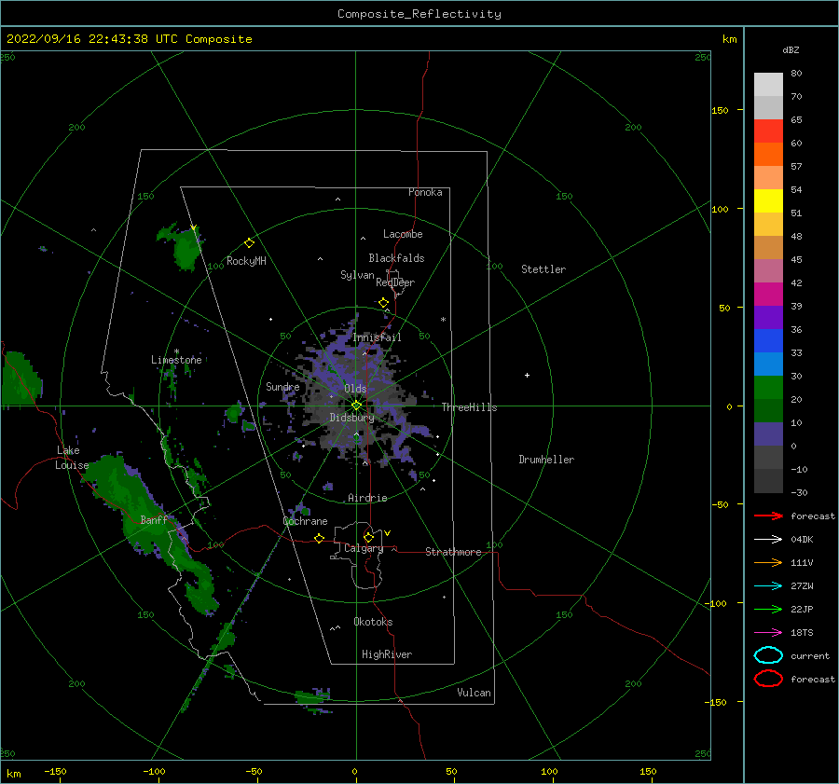Screen dimensions: 839x784
Task: Click the Drumheller city label
Action: point(546,460)
